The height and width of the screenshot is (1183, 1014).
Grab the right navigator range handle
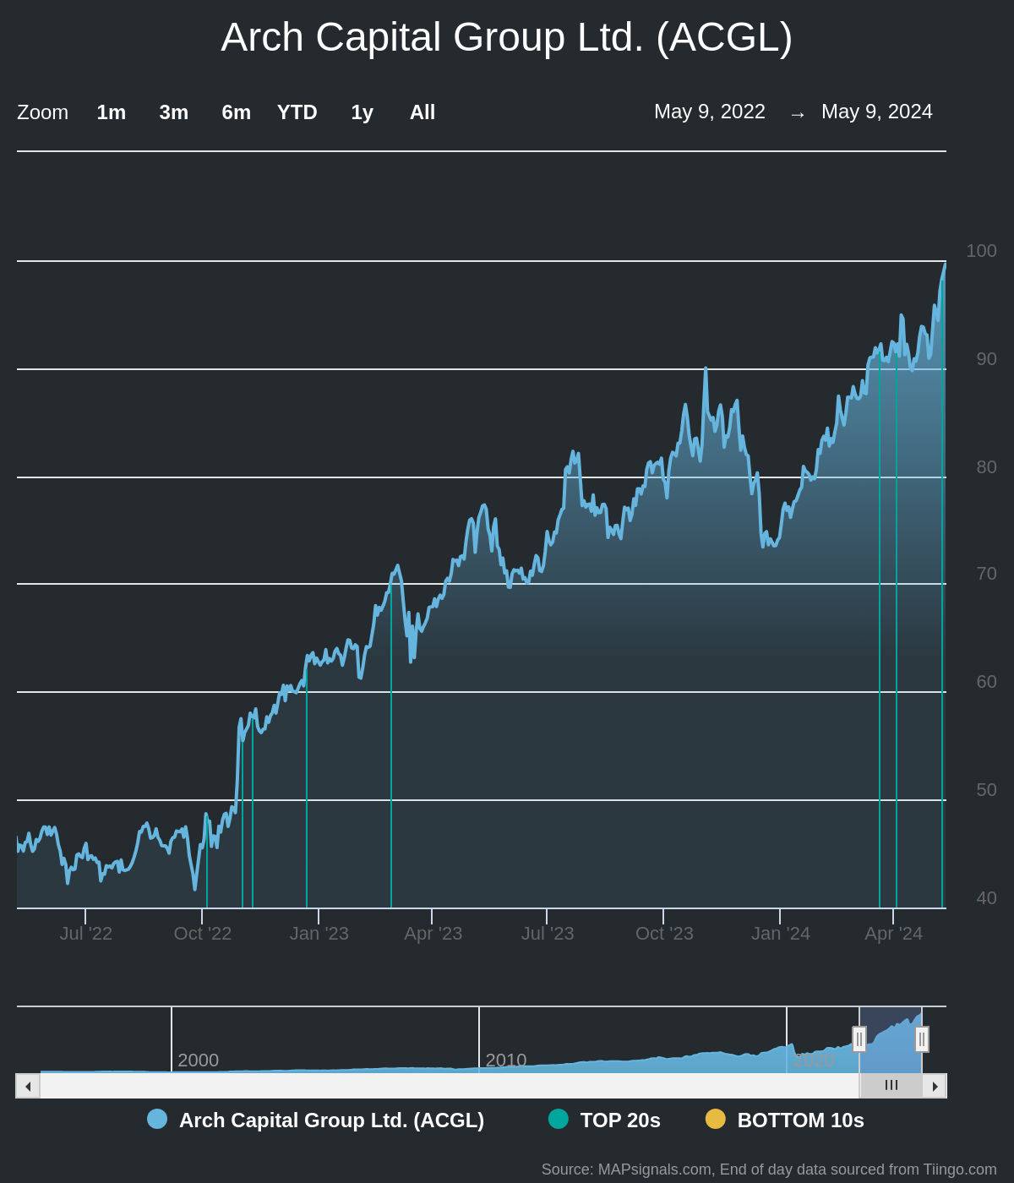(922, 1039)
